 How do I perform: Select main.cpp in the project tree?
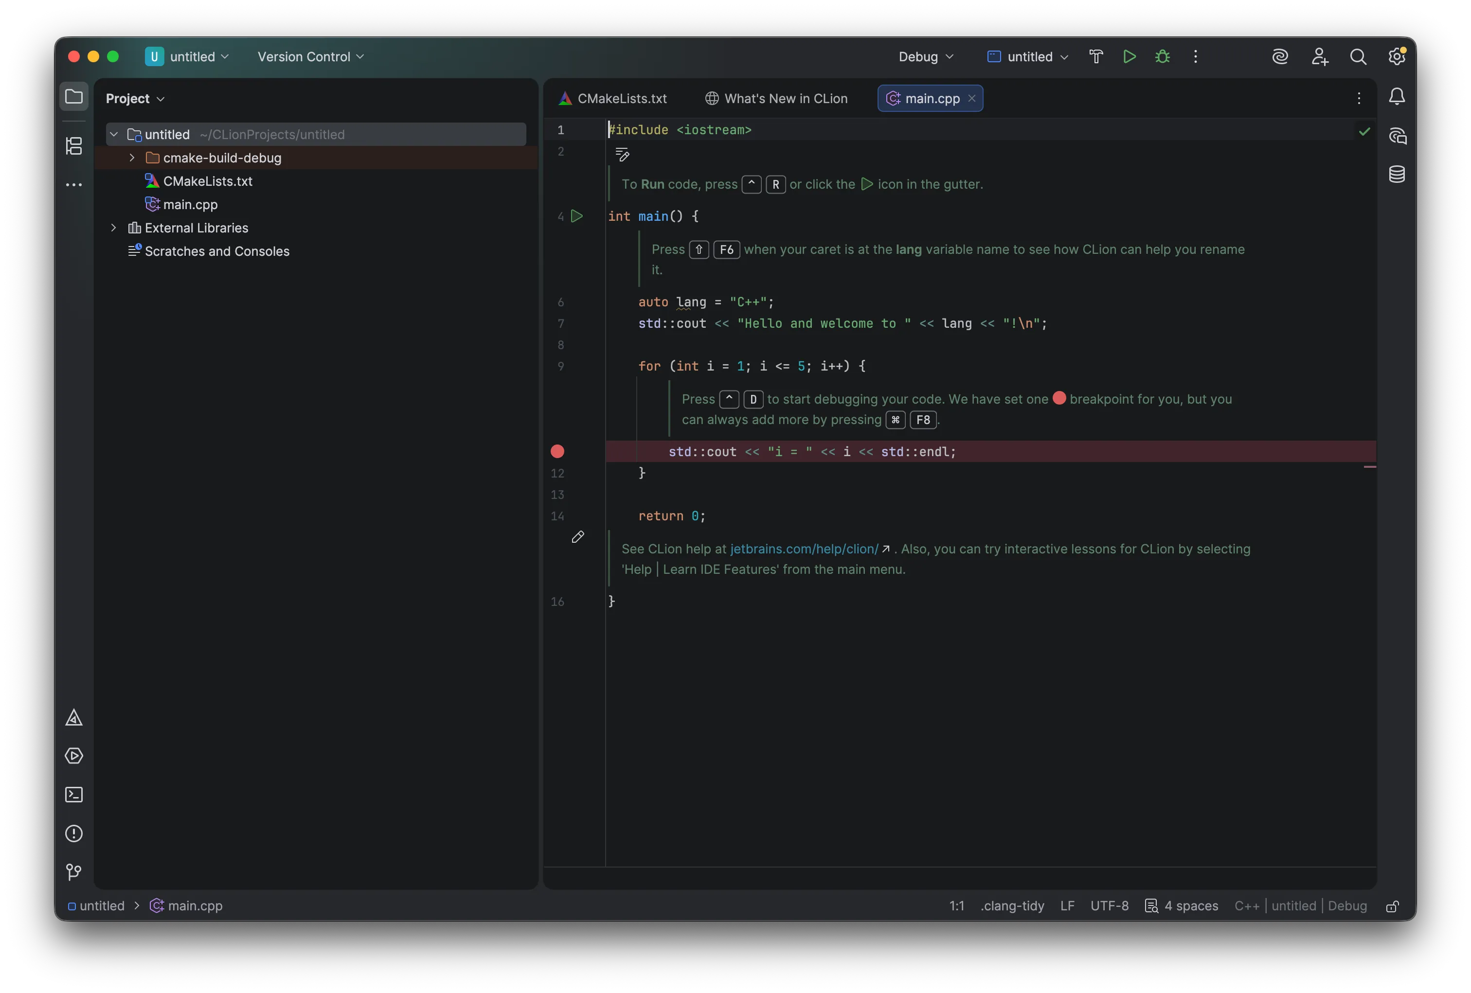pyautogui.click(x=189, y=204)
